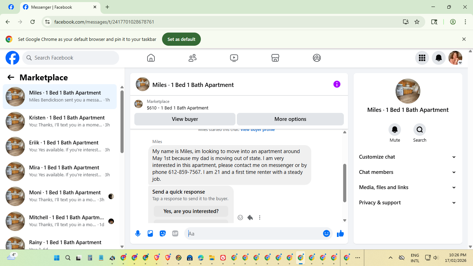This screenshot has width=473, height=266.
Task: Click the conversation list scrollbar
Action: 122,121
